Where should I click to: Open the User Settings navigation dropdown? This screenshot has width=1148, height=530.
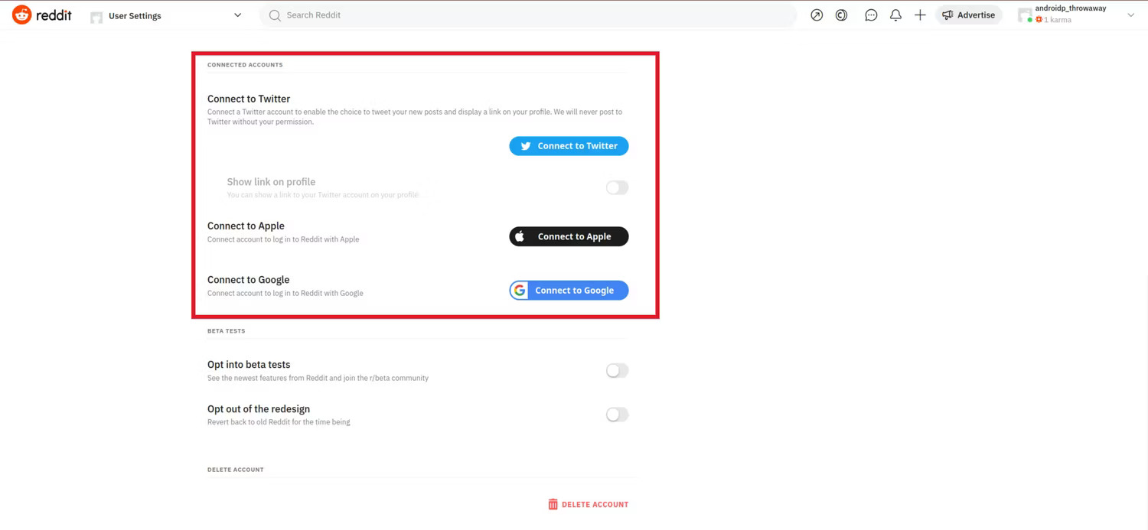coord(166,15)
